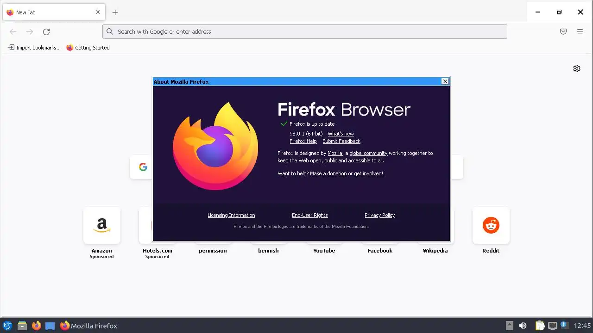The width and height of the screenshot is (593, 333).
Task: Click the large Firefox logo image
Action: 215,146
